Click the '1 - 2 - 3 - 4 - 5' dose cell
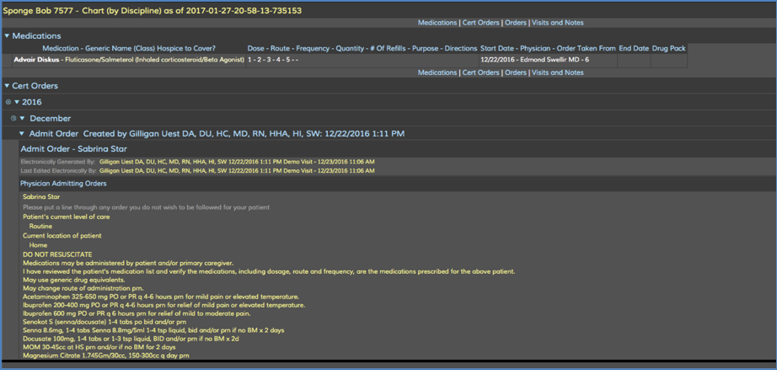 (362, 60)
